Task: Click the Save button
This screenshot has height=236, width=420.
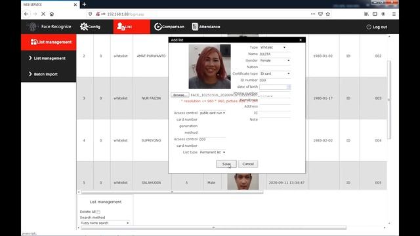Action: pos(226,164)
